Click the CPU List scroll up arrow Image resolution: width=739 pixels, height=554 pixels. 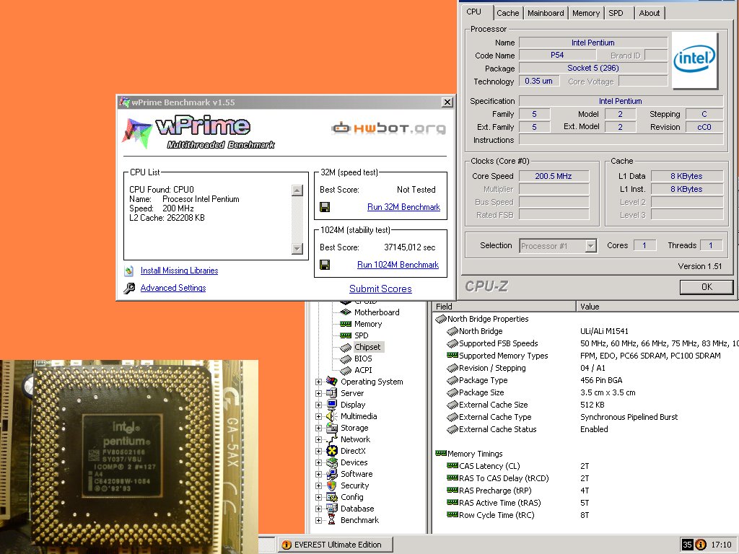pyautogui.click(x=297, y=190)
